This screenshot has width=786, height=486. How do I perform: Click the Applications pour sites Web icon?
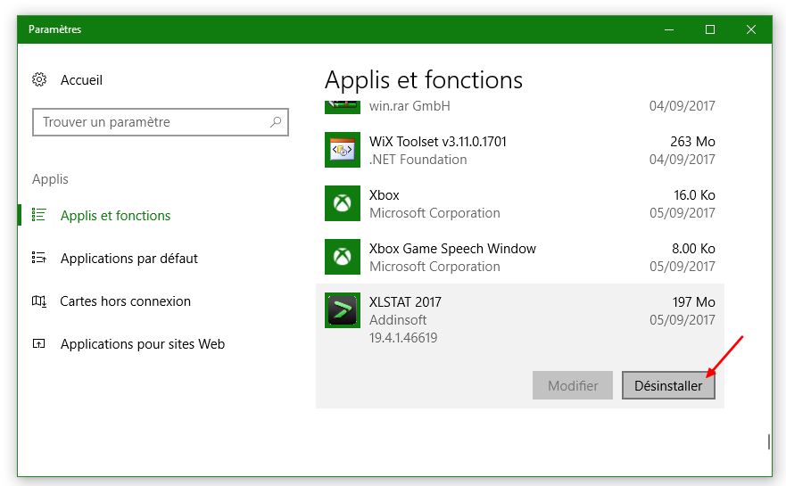coord(39,343)
